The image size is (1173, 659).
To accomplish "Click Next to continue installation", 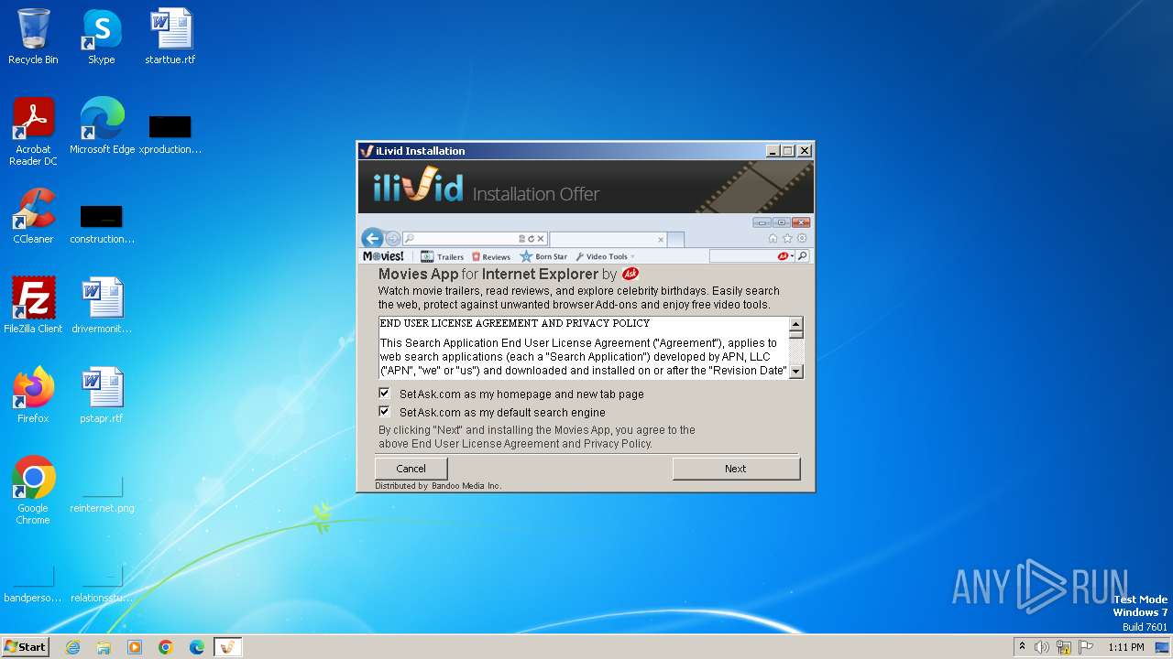I will [x=736, y=469].
